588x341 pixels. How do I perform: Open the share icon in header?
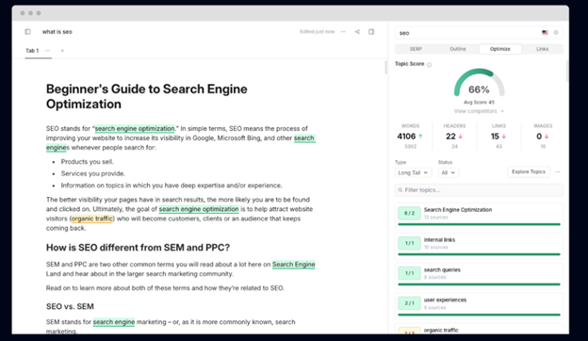click(x=357, y=32)
